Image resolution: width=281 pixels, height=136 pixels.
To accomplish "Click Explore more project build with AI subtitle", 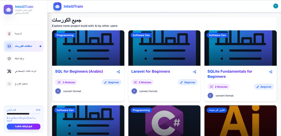I will [85, 26].
